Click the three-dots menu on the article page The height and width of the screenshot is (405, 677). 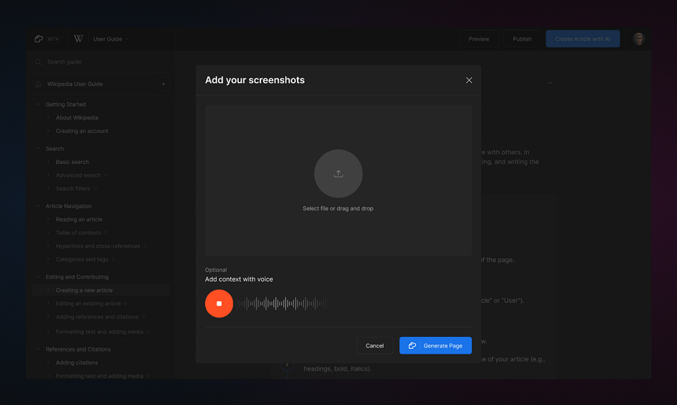tap(549, 82)
